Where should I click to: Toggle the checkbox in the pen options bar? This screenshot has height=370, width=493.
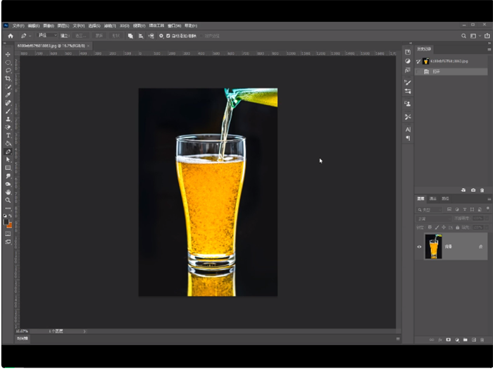pyautogui.click(x=168, y=36)
